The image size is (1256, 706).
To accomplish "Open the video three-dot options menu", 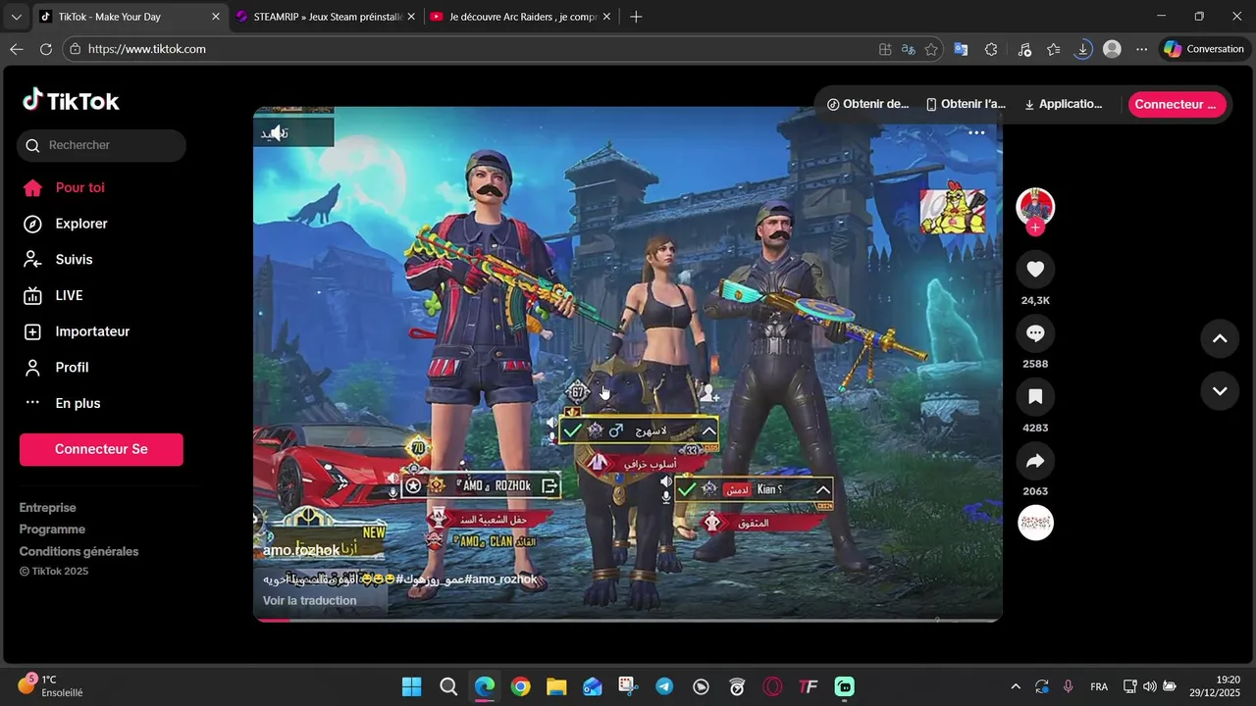I will point(976,132).
